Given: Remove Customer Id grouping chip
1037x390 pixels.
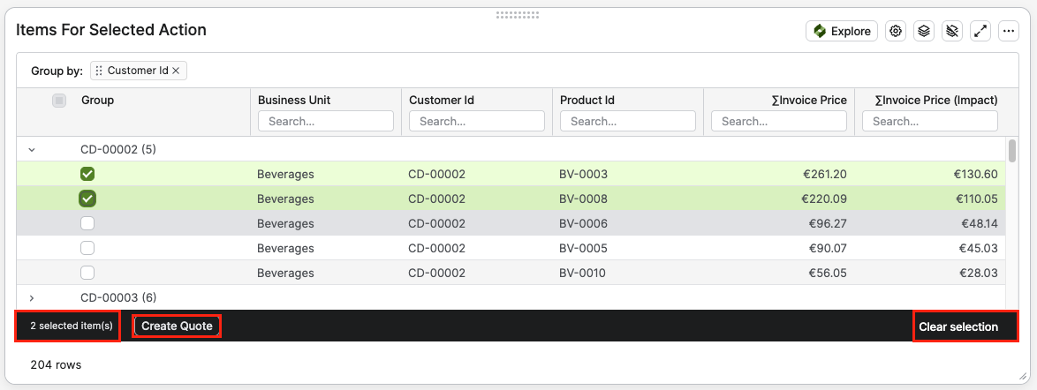Looking at the screenshot, I should (x=176, y=71).
